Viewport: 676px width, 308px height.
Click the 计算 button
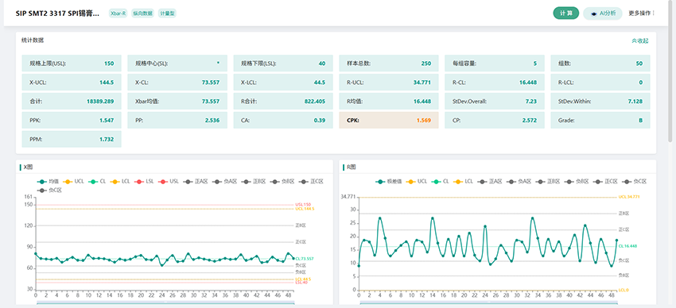pos(565,13)
